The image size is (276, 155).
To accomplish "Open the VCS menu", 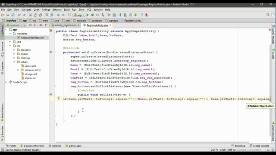I will [x=89, y=9].
